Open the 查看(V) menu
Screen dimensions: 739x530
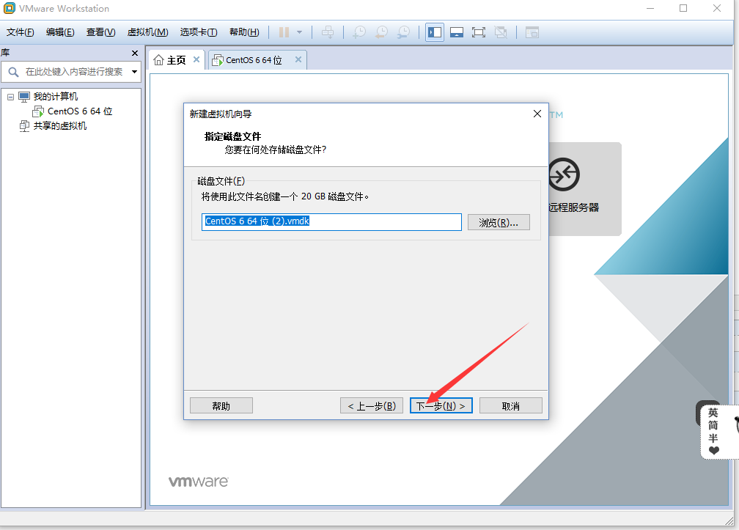pos(101,32)
